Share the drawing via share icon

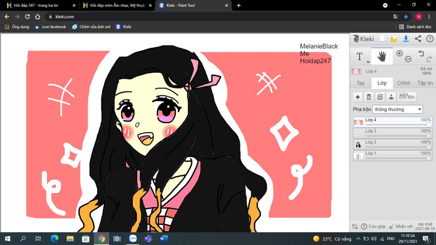[x=418, y=39]
